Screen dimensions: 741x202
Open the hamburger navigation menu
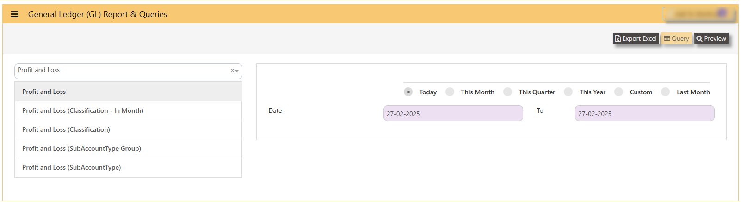14,14
